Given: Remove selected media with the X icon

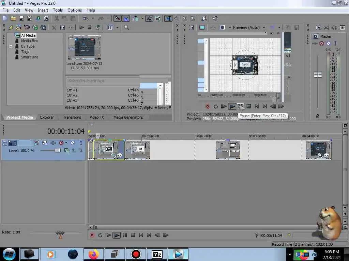Looking at the screenshot, I should click(54, 28).
